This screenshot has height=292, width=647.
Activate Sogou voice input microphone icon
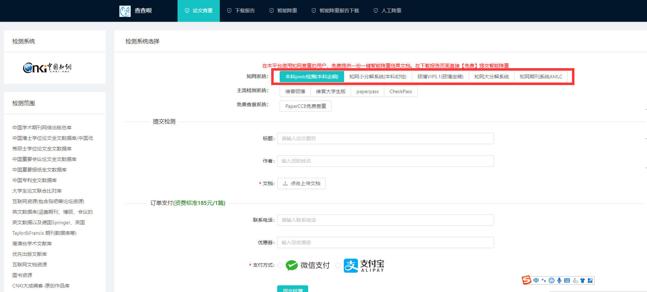pos(559,280)
